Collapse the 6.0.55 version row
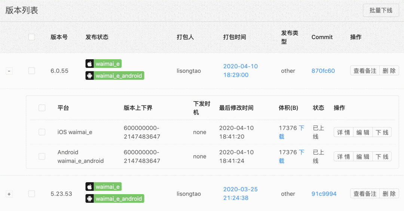 (x=9, y=71)
